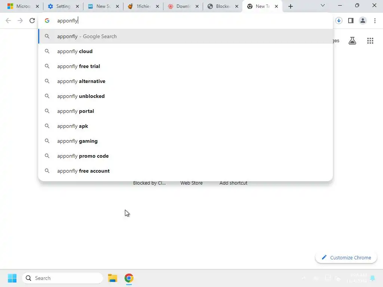This screenshot has width=383, height=287.
Task: Choose the 'apponfly unblocked' suggestion
Action: 186,96
